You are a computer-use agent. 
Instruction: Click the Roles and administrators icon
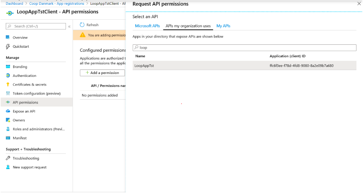8,129
